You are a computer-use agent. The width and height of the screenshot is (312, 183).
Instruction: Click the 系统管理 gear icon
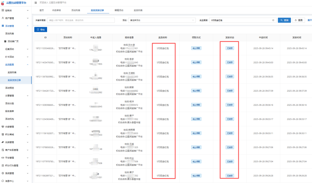point(3,173)
